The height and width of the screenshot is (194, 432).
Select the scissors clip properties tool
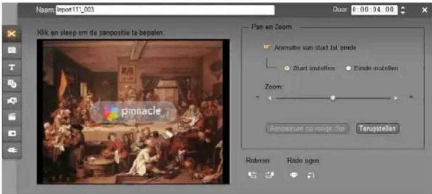point(11,33)
